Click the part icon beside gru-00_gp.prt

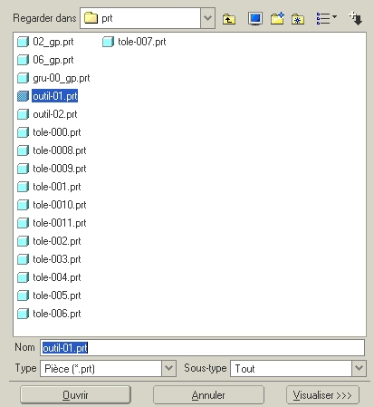click(x=23, y=78)
